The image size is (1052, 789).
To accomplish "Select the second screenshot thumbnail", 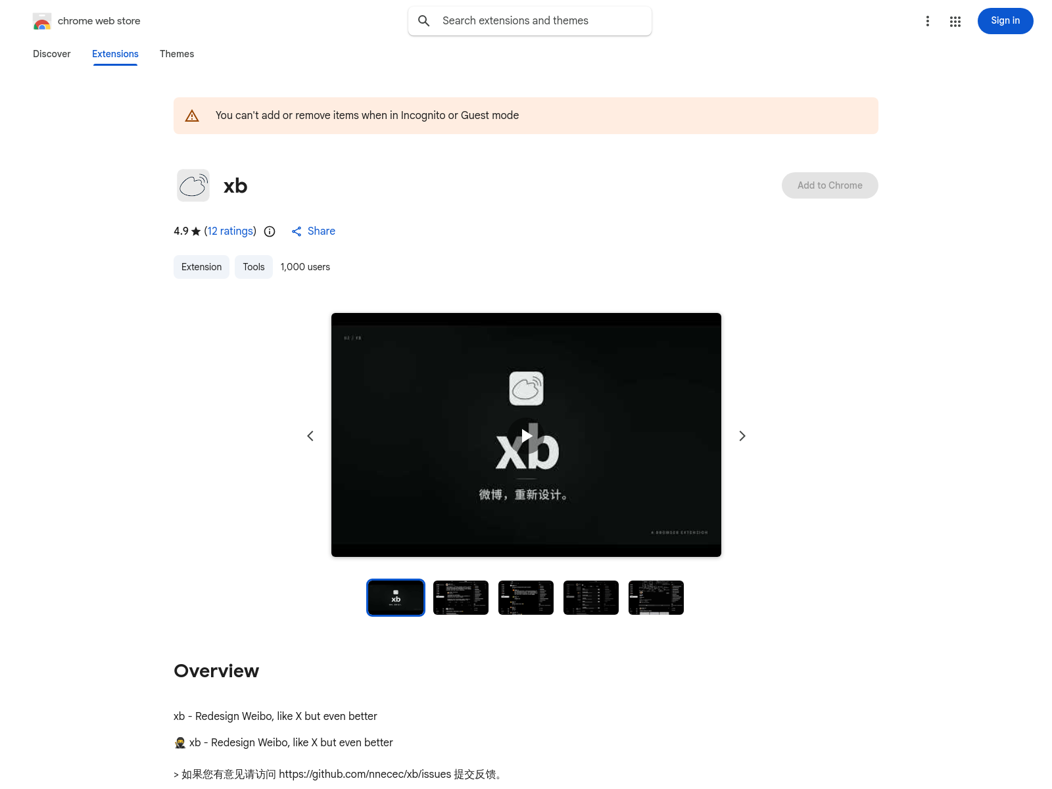I will (461, 598).
